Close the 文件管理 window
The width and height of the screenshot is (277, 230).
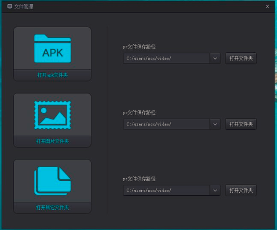pyautogui.click(x=267, y=7)
